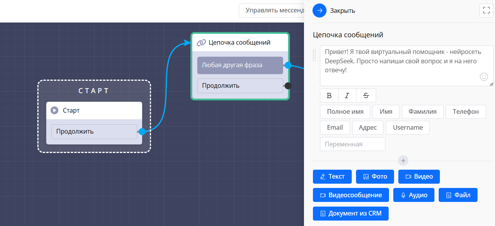Click the chain icon in Цепочка сообщений node
This screenshot has height=226, width=495.
(x=201, y=43)
